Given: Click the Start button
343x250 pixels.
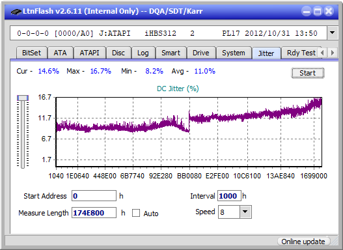Looking at the screenshot, I should click(308, 73).
